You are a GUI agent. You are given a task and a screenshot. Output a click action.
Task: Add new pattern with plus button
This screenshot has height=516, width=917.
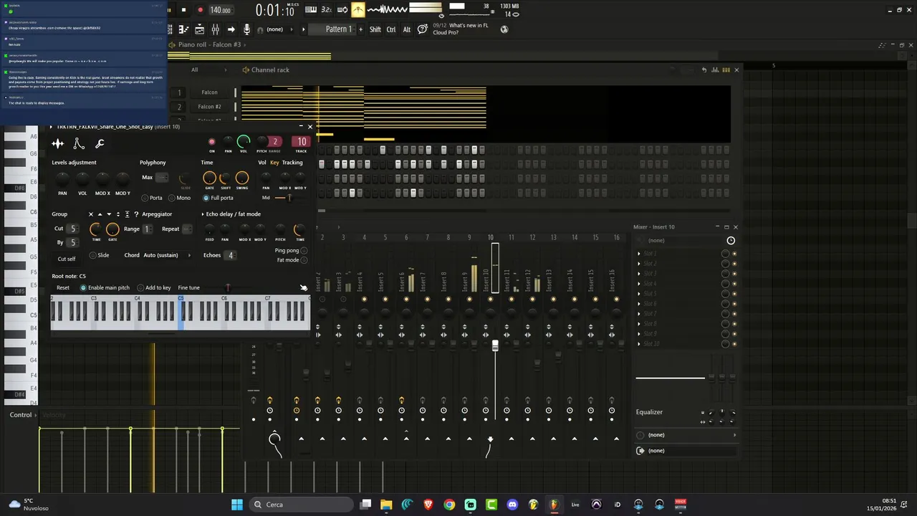tap(360, 29)
